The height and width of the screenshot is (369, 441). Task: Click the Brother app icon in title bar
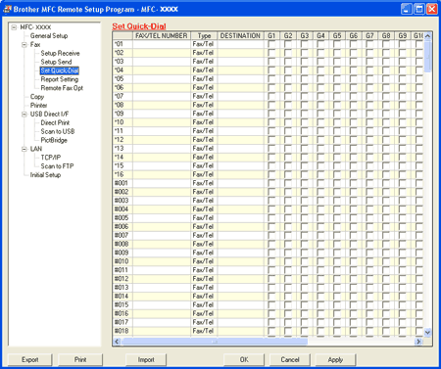7,9
